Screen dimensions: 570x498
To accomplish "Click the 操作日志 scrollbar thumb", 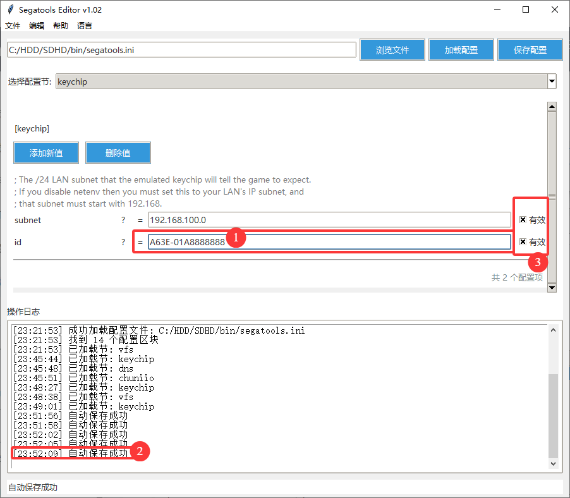I will (x=553, y=416).
